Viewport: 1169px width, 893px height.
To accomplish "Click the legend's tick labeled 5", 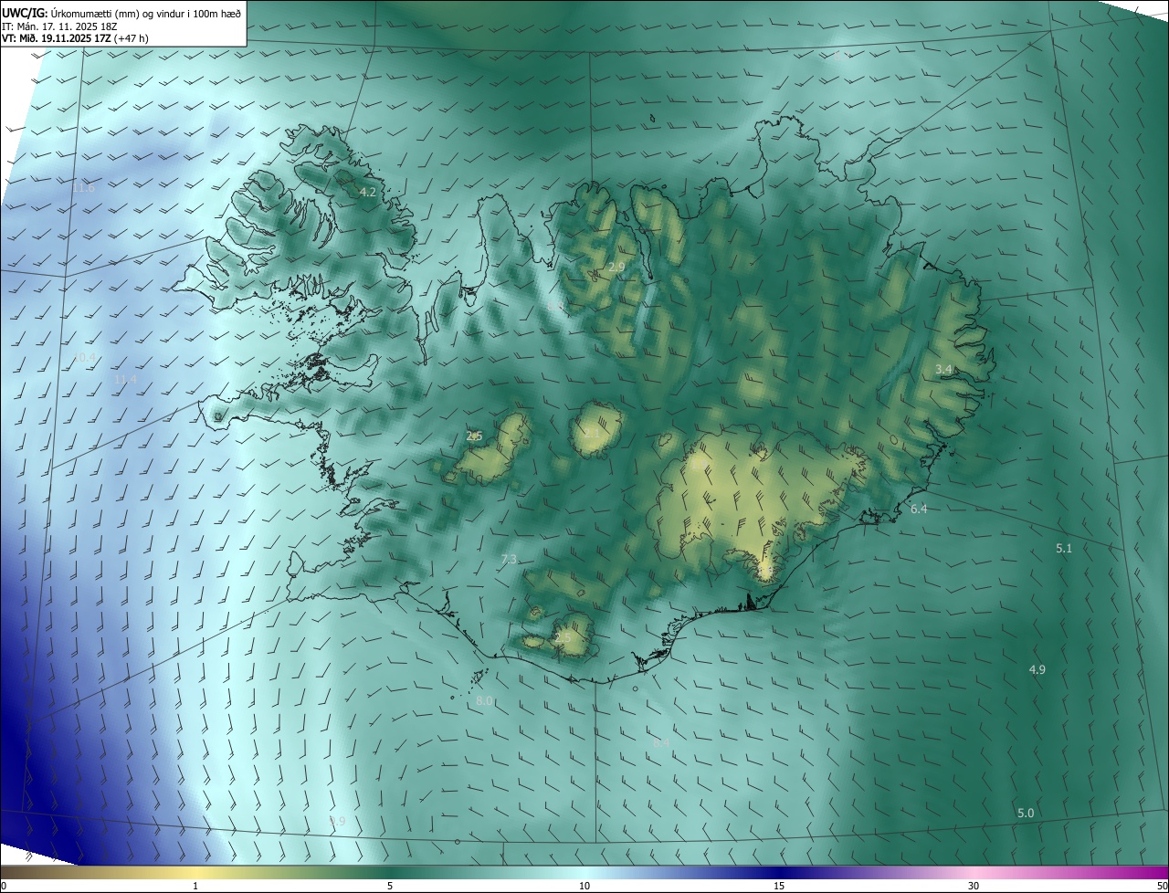I will point(390,886).
